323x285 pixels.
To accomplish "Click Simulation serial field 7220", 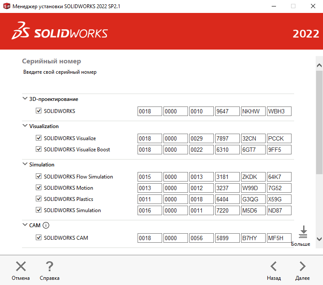I will tap(227, 210).
